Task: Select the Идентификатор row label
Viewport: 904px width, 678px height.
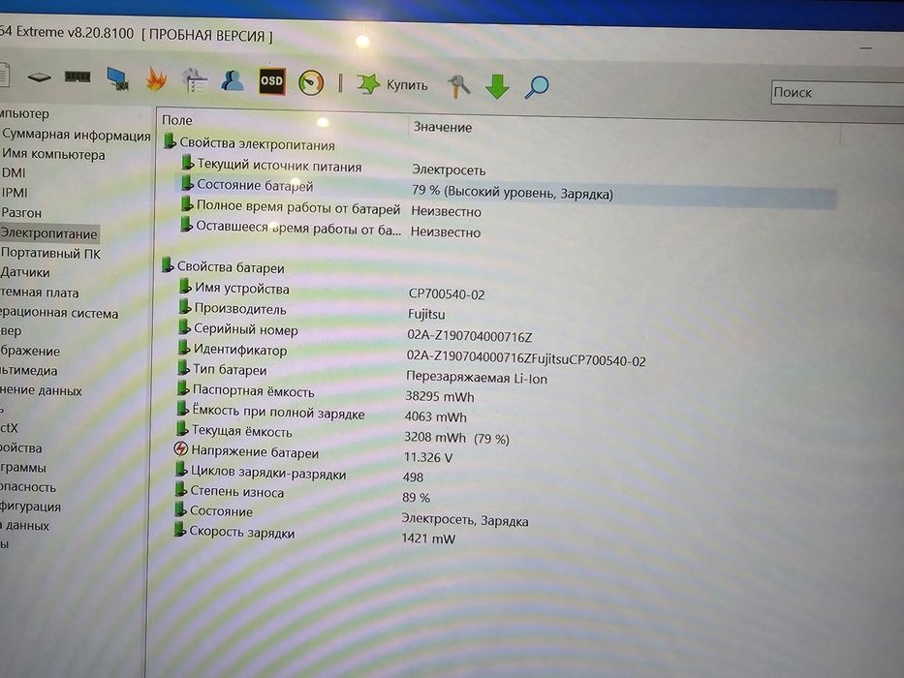Action: [x=240, y=350]
